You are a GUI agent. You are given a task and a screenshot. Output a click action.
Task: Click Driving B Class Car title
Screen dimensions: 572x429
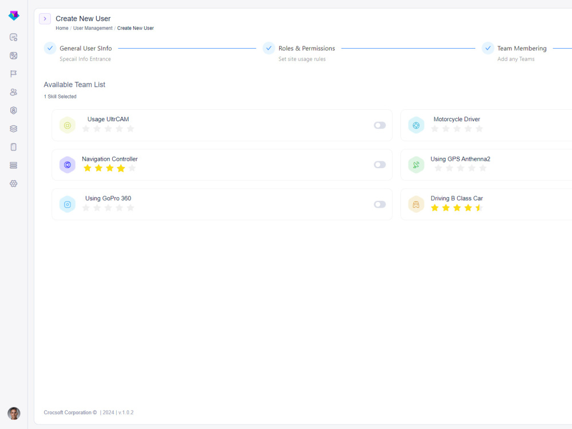pyautogui.click(x=456, y=198)
